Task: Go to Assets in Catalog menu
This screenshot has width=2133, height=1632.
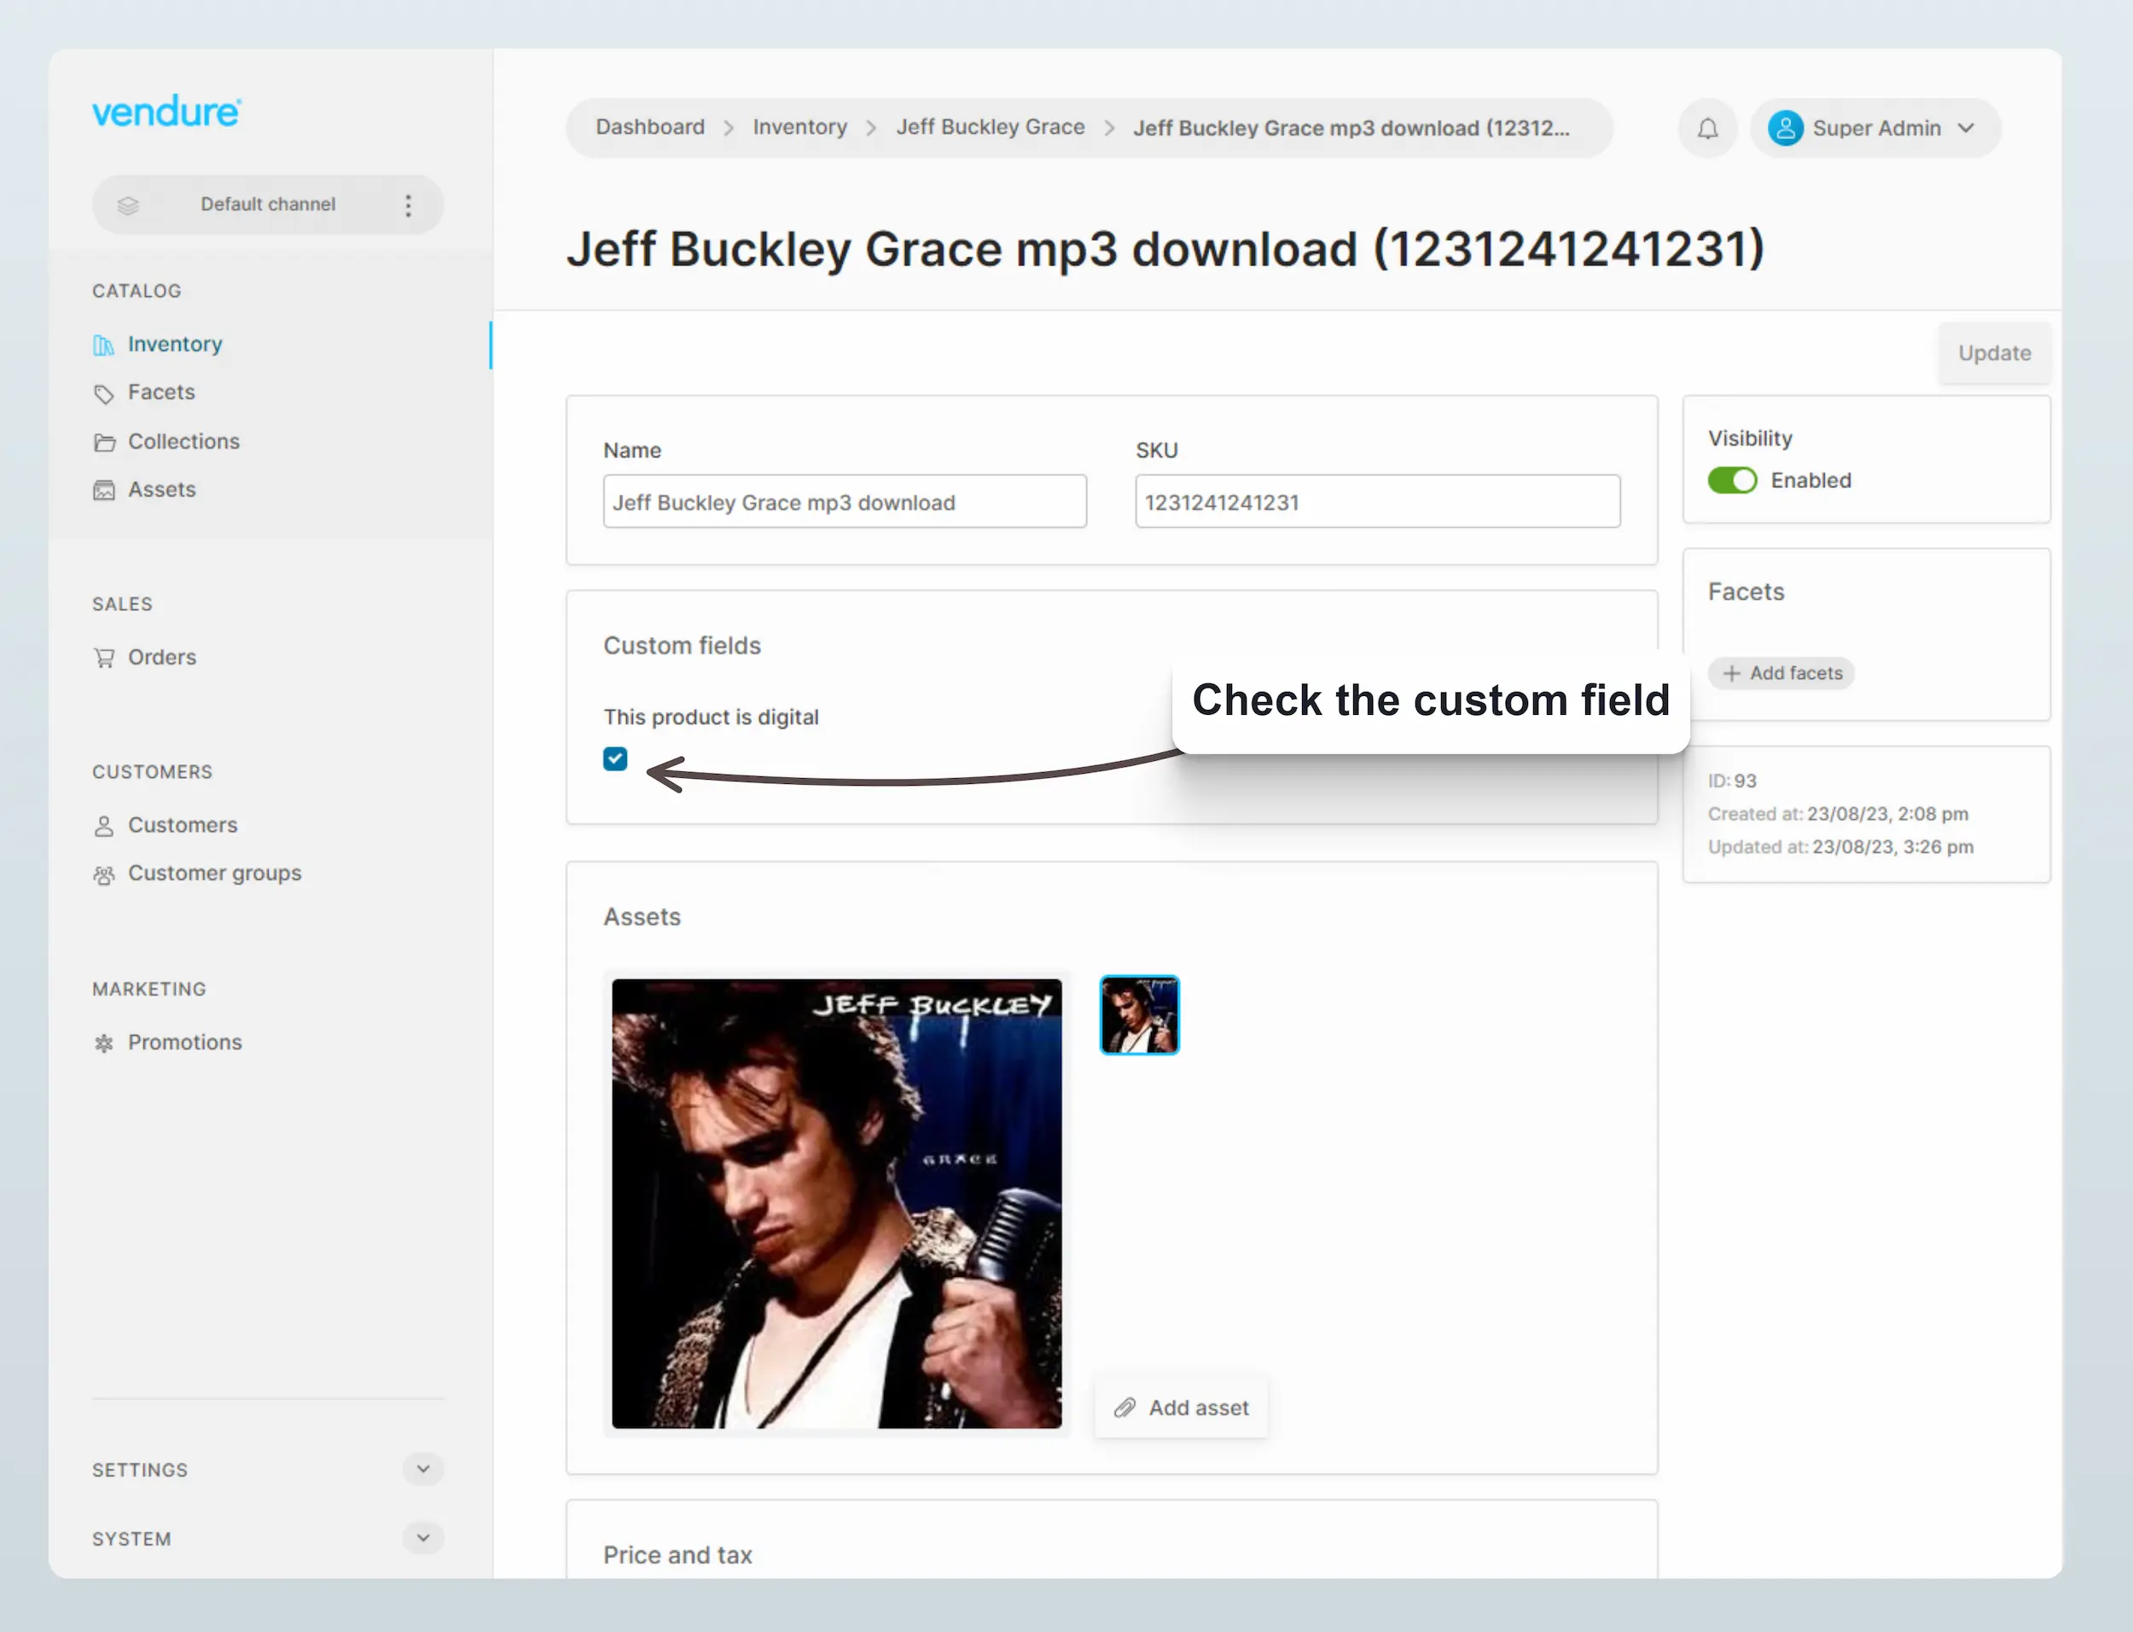Action: (162, 490)
